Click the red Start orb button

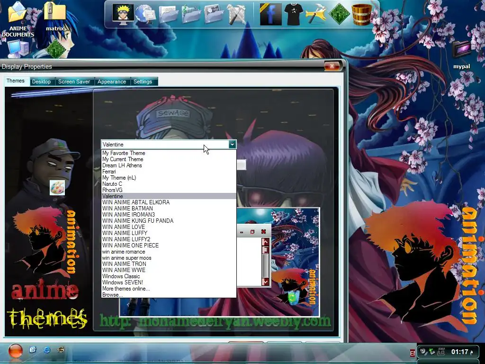pyautogui.click(x=16, y=351)
